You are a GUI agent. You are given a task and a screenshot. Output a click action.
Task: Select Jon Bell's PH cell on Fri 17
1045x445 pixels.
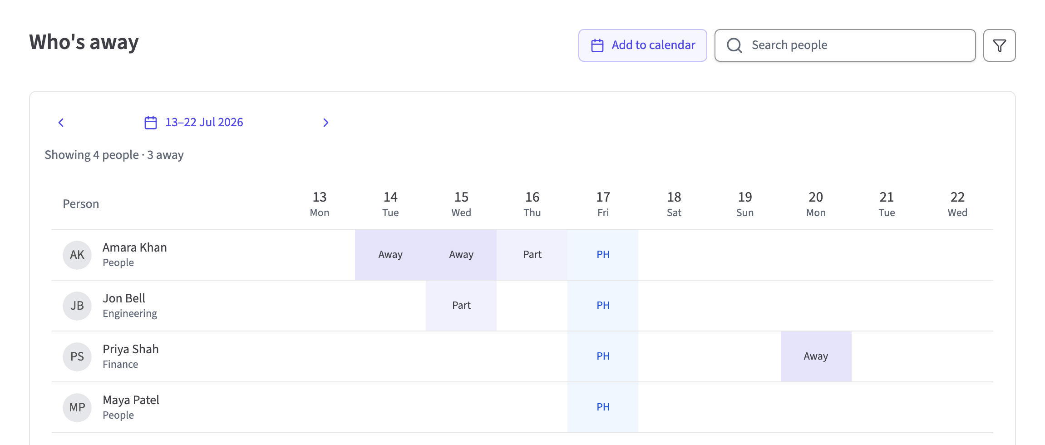pyautogui.click(x=603, y=306)
